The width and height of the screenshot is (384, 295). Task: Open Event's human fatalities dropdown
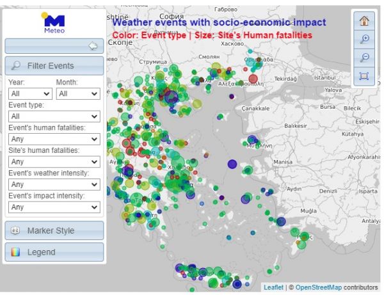point(54,139)
